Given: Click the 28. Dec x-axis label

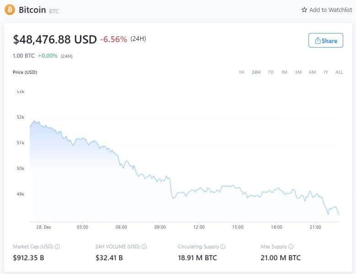Looking at the screenshot, I should [x=43, y=227].
